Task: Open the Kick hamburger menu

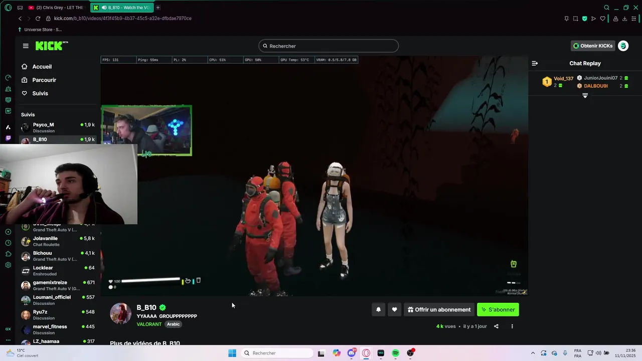Action: coord(26,46)
